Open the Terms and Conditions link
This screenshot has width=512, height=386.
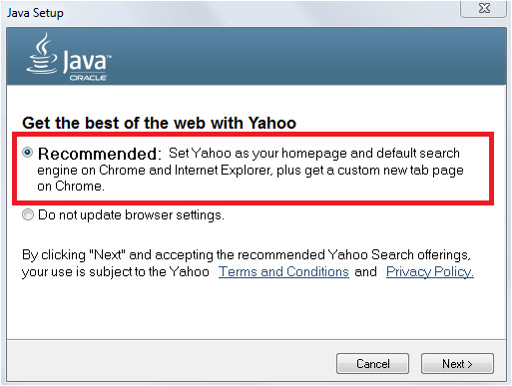283,272
